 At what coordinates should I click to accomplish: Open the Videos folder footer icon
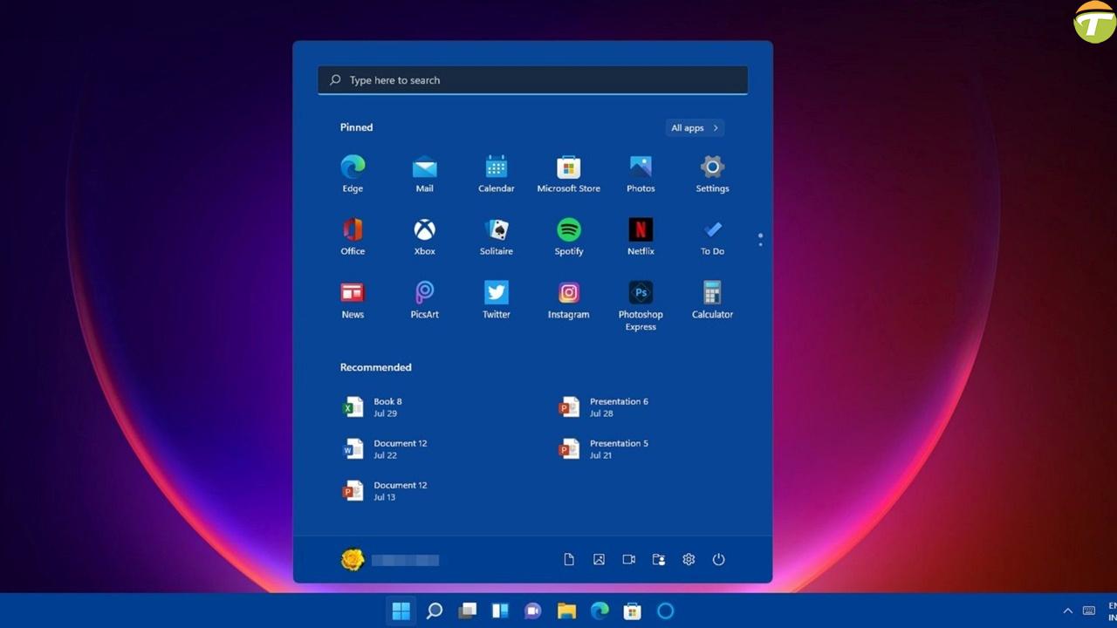(x=628, y=559)
